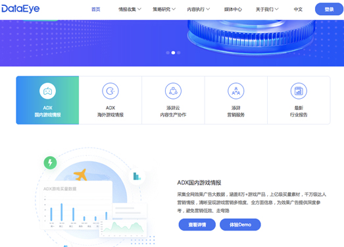344x247 pixels.
Task: Go to 媒体中心 page
Action: (x=233, y=9)
